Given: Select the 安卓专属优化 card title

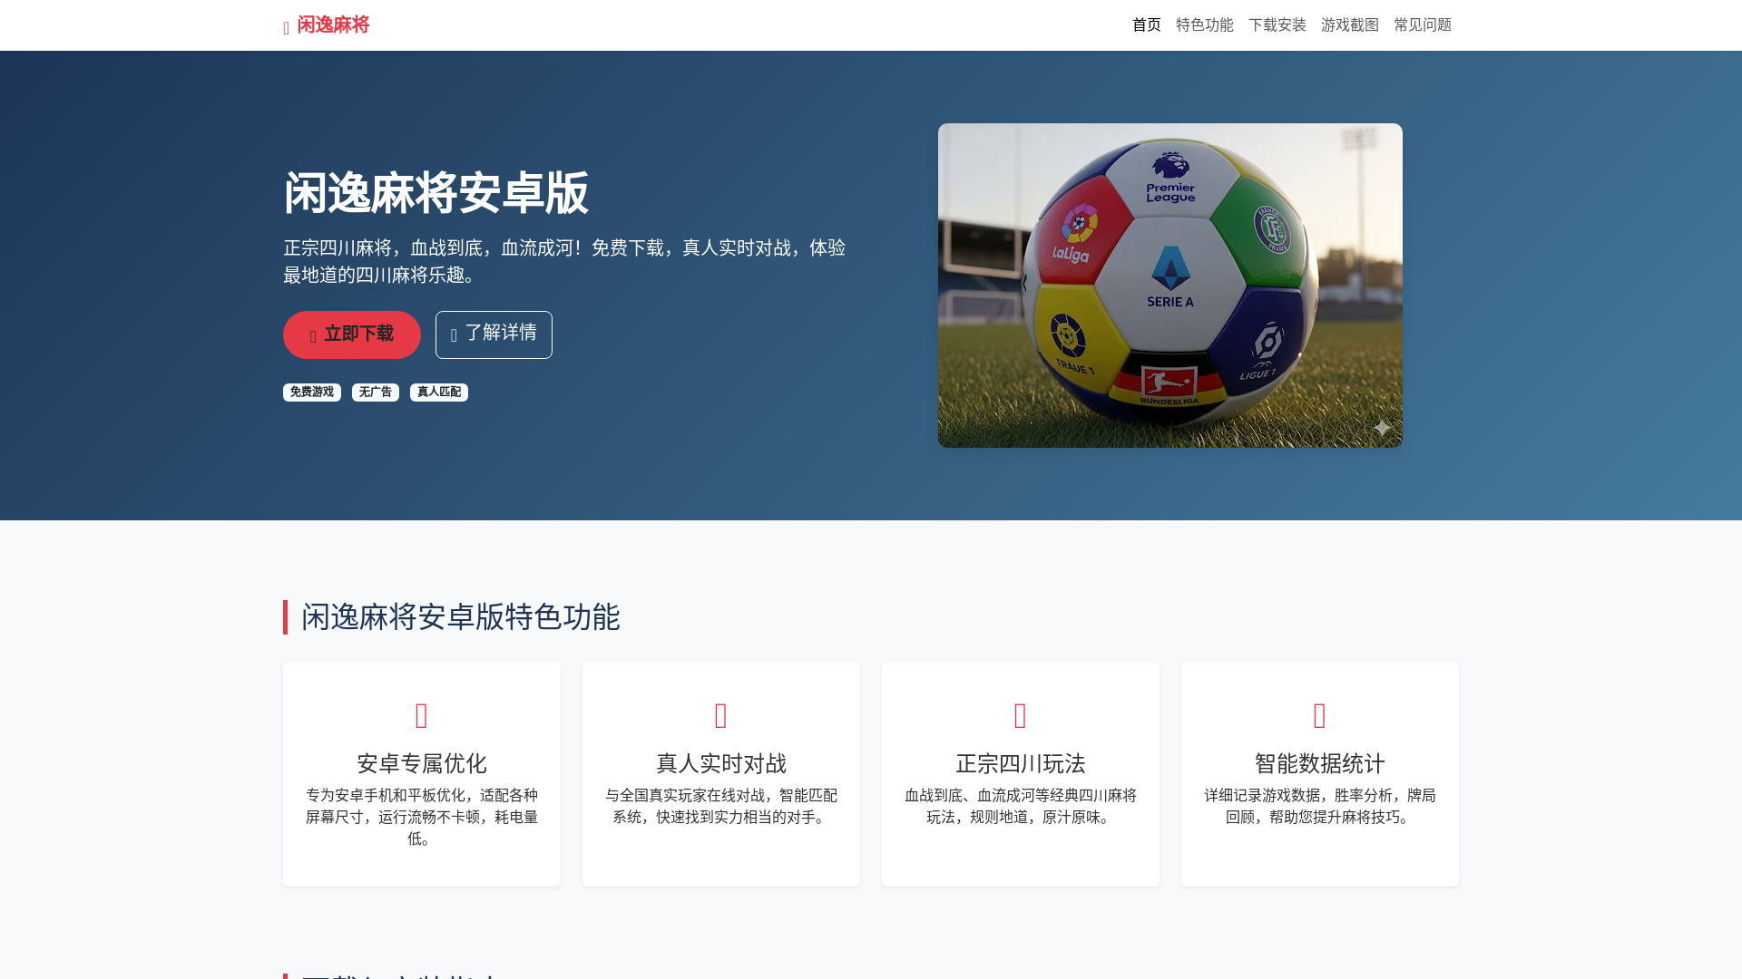Looking at the screenshot, I should click(x=422, y=763).
